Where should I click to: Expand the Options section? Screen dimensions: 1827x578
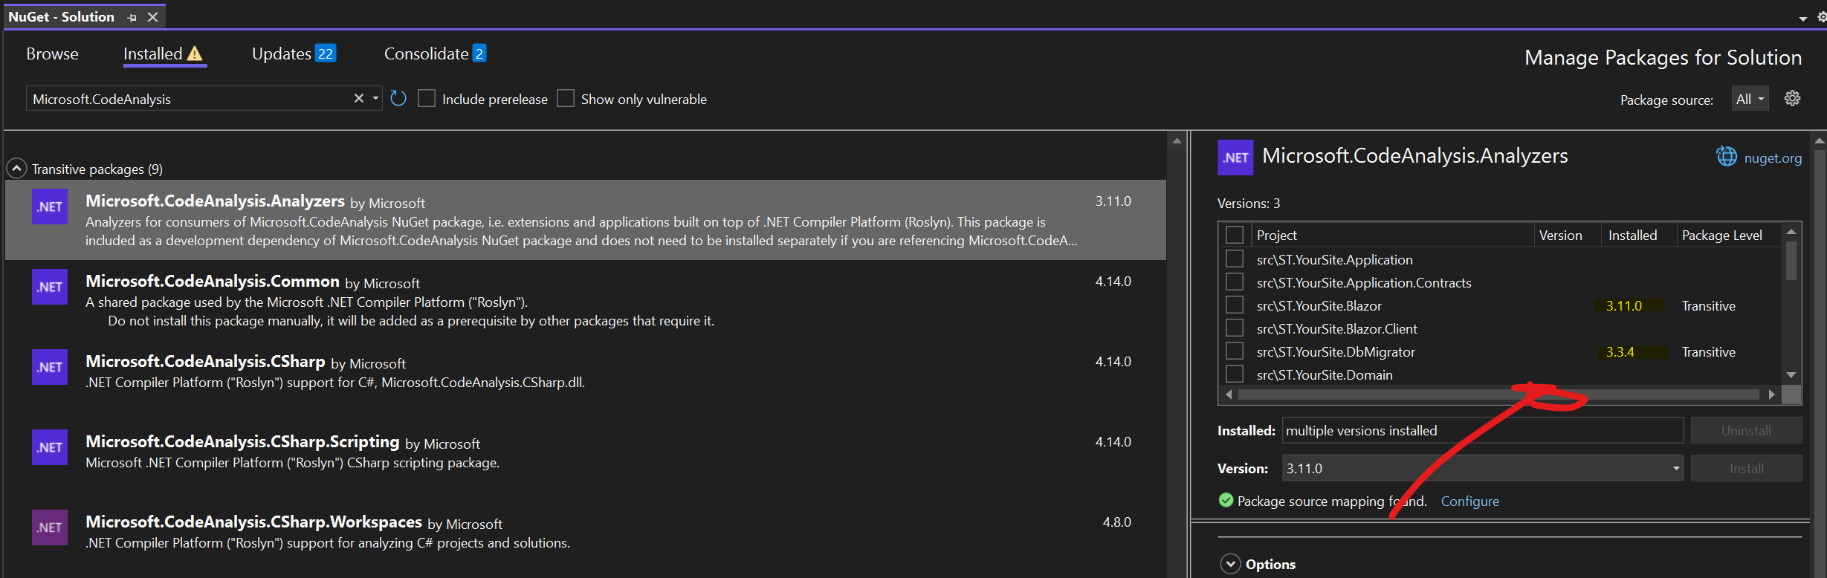(1231, 564)
